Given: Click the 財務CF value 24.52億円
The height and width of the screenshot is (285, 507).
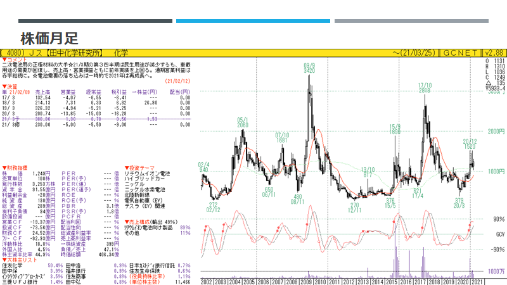Looking at the screenshot, I should coord(43,233).
